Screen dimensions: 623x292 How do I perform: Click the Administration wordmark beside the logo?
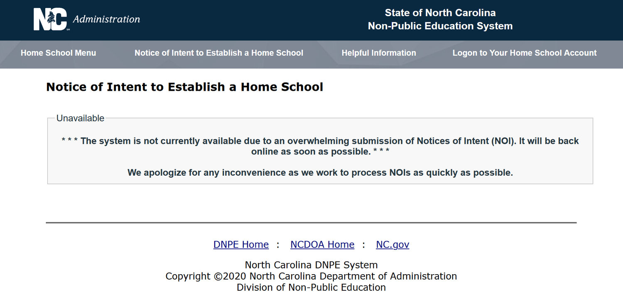click(106, 19)
